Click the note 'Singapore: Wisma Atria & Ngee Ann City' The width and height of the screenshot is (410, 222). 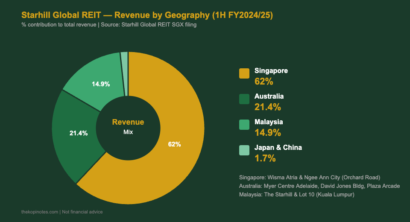click(x=310, y=178)
